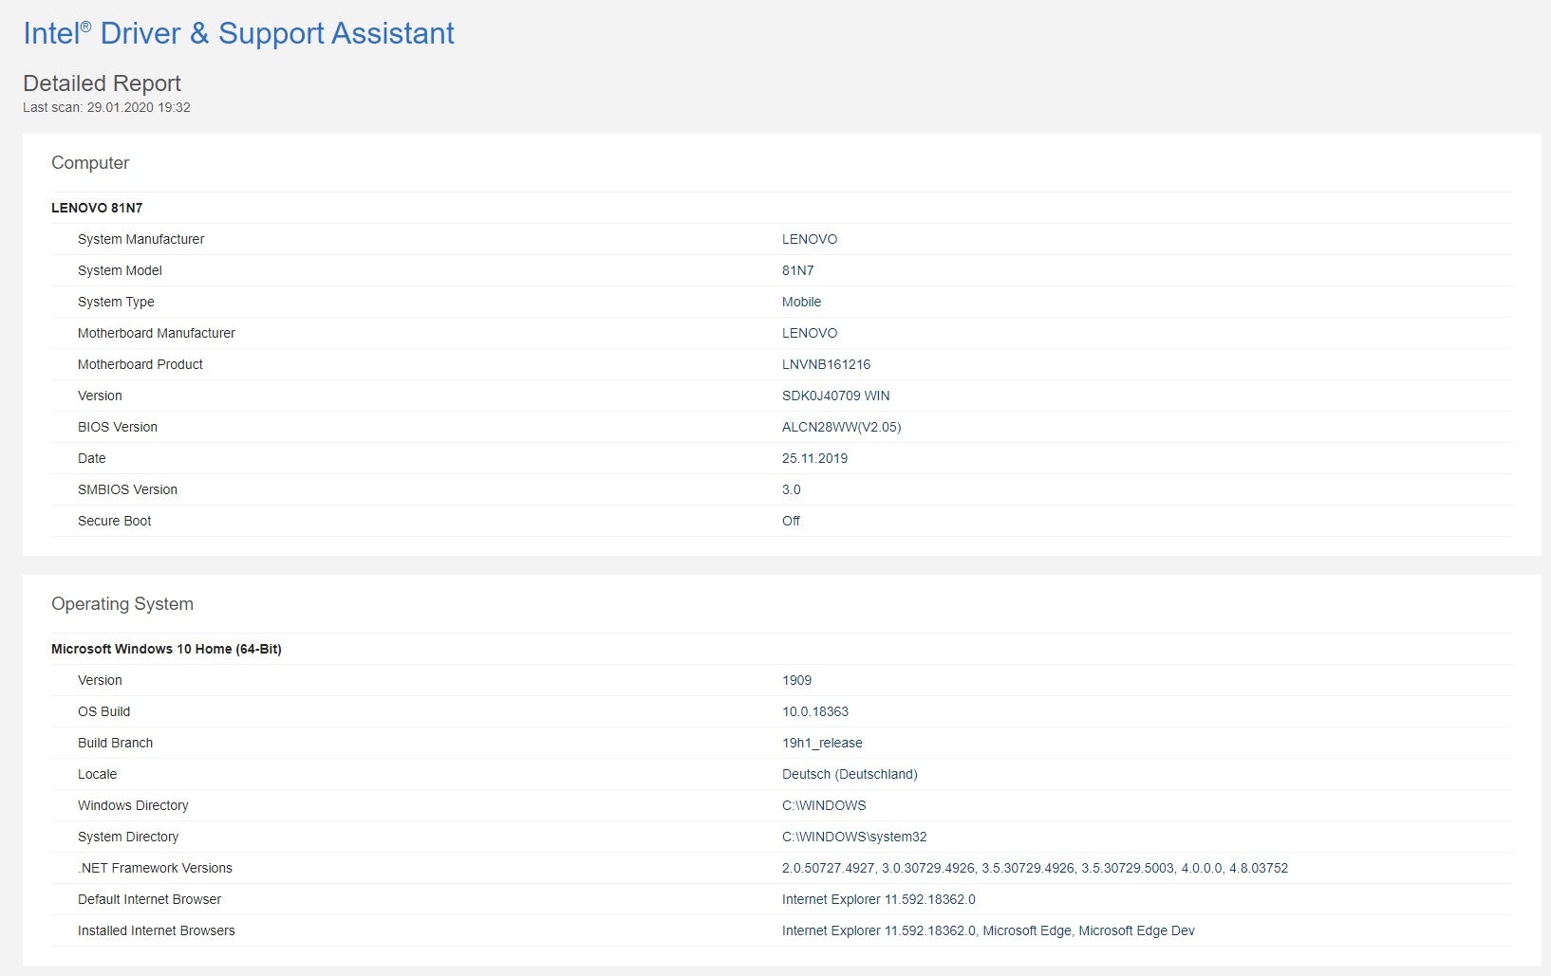
Task: Select the version value SDK0J40709 WIN
Action: tap(835, 396)
